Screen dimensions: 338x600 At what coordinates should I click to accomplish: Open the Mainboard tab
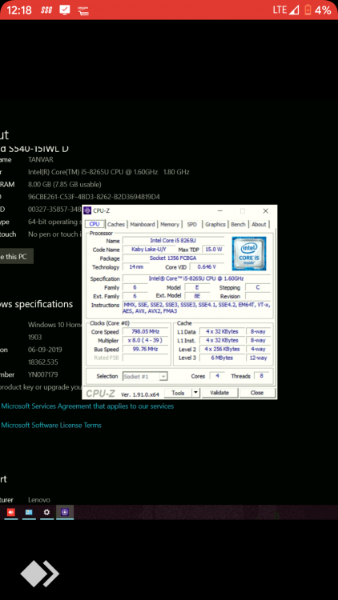point(143,225)
